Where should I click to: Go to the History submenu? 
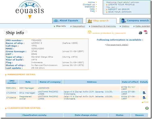(125, 26)
